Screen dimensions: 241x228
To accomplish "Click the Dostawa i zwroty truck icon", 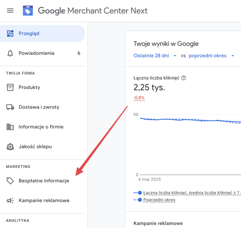I will pos(10,107).
